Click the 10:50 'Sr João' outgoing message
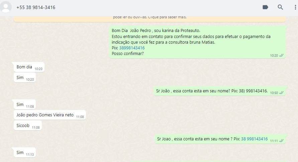Image resolution: width=298 pixels, height=162 pixels. coord(212,91)
